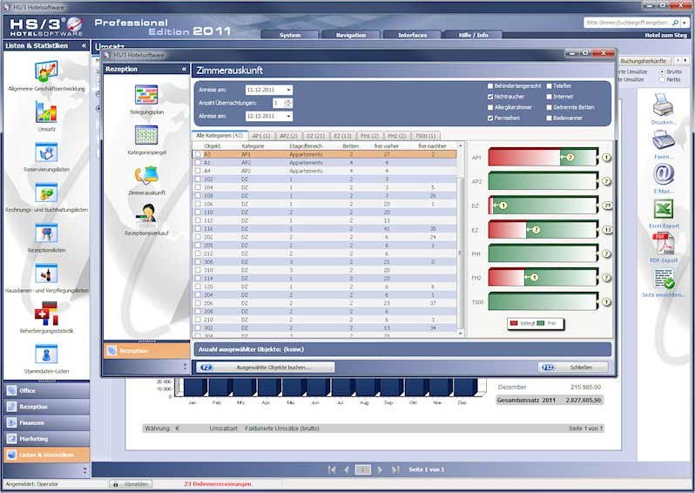Uncheck the Fernsehen checkbox
Viewport: 695px width, 493px height.
click(490, 118)
